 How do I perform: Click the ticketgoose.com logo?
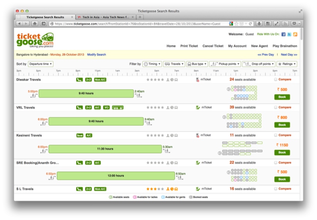[x=35, y=40]
